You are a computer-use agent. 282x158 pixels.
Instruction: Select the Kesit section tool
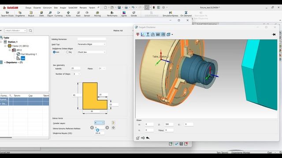pos(78,14)
